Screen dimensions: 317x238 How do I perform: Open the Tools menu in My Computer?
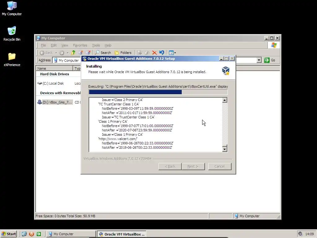pos(96,45)
